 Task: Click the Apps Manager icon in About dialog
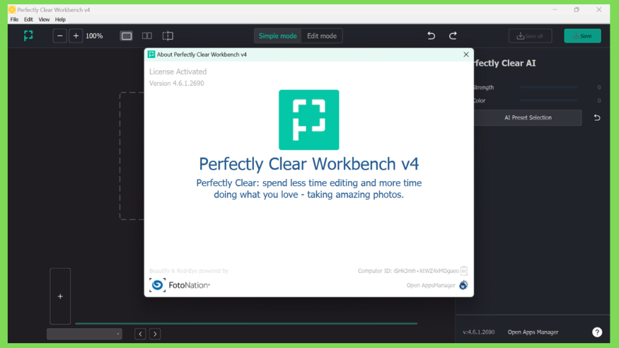(x=464, y=285)
